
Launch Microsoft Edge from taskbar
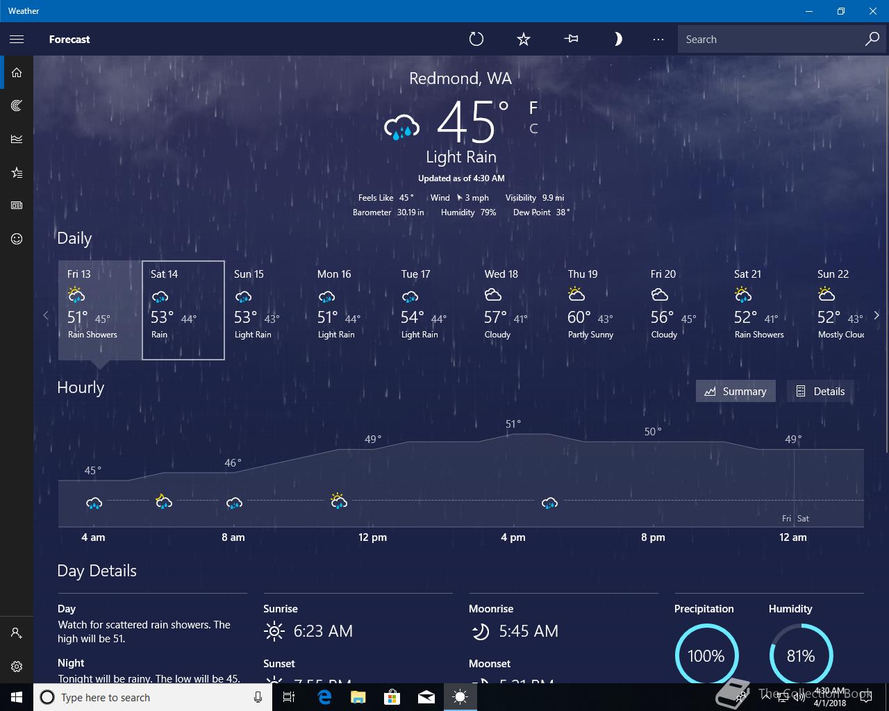pos(324,697)
